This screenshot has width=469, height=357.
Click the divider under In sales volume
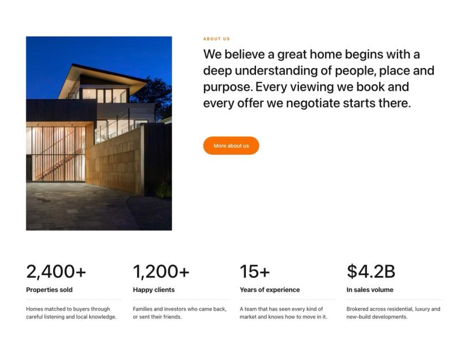point(395,299)
